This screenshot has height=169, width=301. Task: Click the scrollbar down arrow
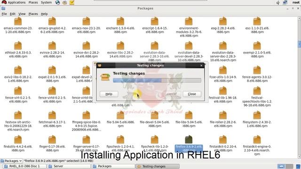point(299,156)
